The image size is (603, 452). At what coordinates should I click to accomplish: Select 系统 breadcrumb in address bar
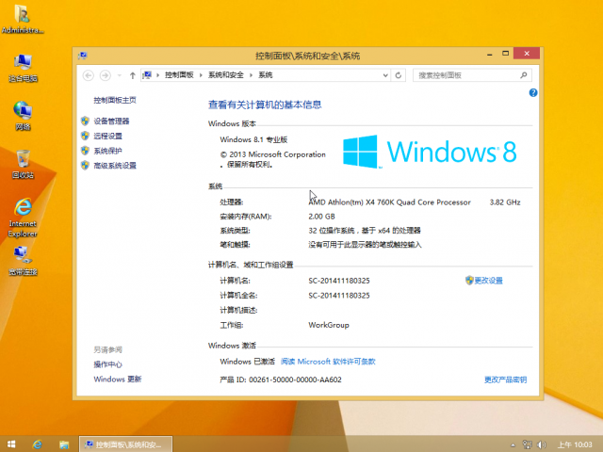coord(266,75)
